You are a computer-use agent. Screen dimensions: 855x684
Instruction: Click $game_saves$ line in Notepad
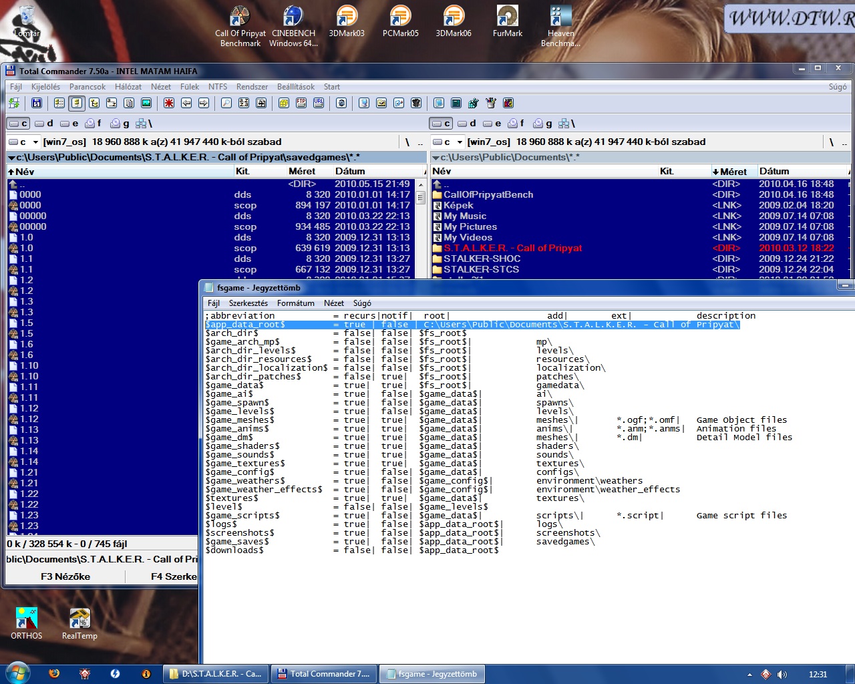(x=400, y=541)
